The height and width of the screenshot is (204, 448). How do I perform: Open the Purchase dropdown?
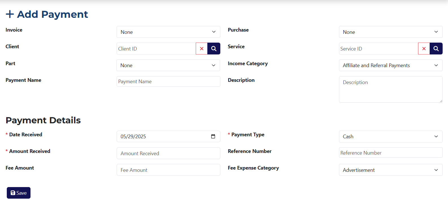[x=391, y=32]
